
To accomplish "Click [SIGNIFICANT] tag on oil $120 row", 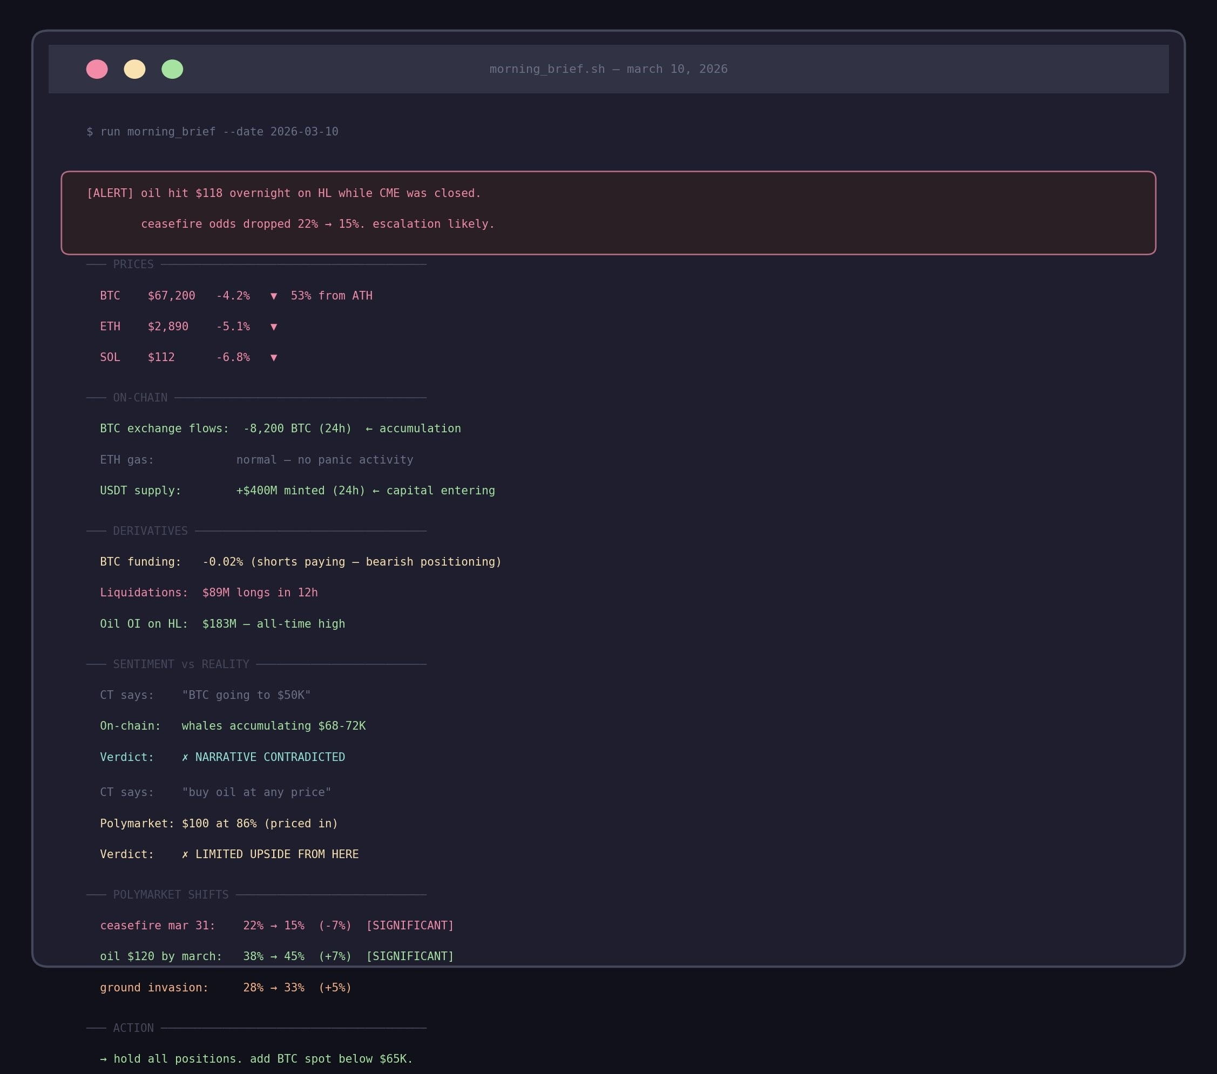I will tap(410, 956).
